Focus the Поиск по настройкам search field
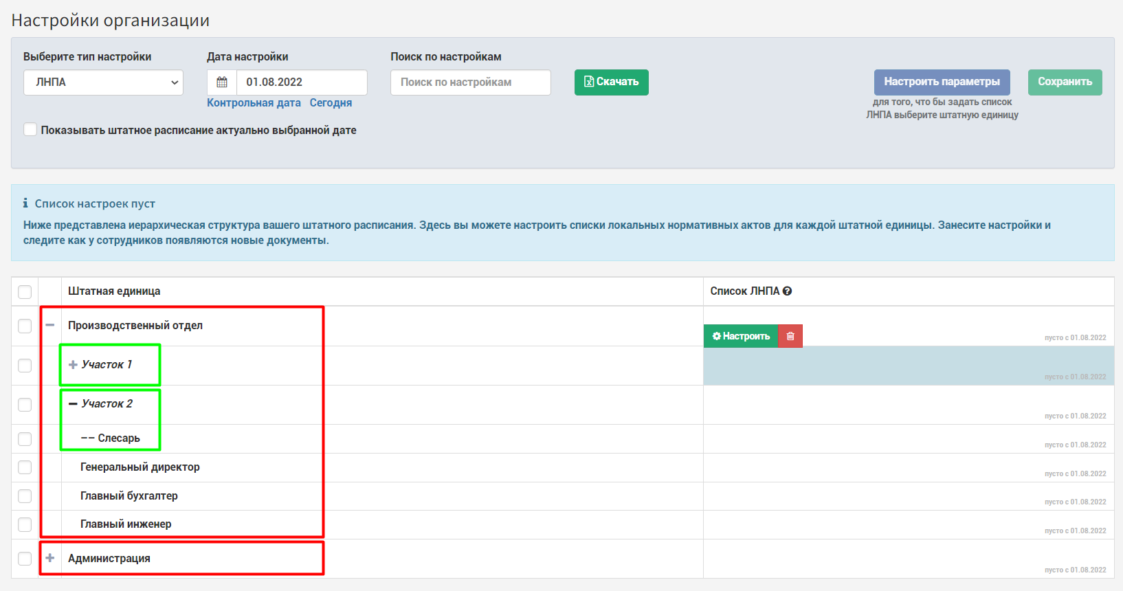The width and height of the screenshot is (1123, 591). click(471, 82)
